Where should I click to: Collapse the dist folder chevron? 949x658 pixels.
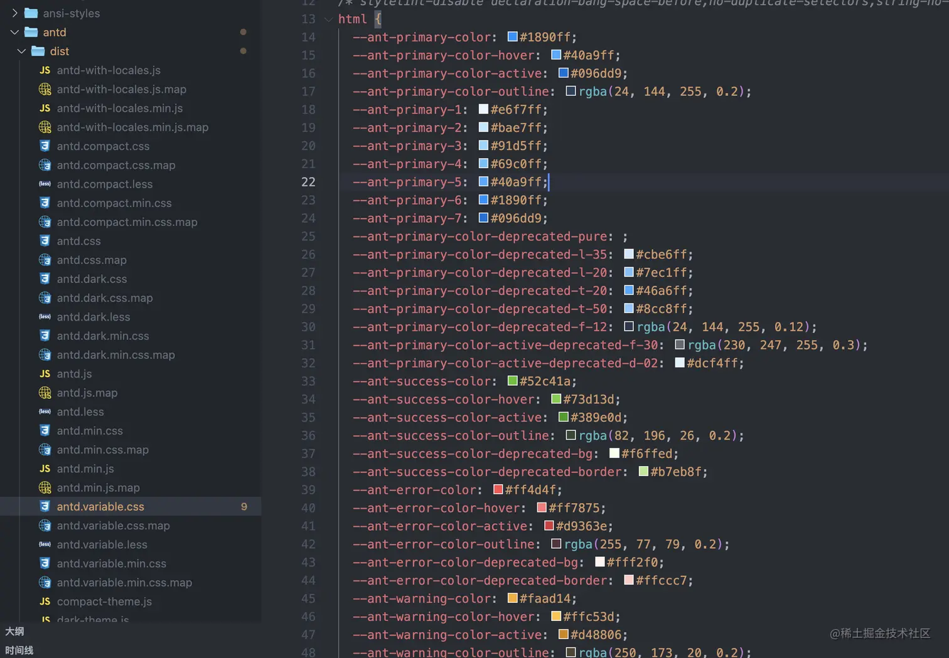[x=21, y=51]
